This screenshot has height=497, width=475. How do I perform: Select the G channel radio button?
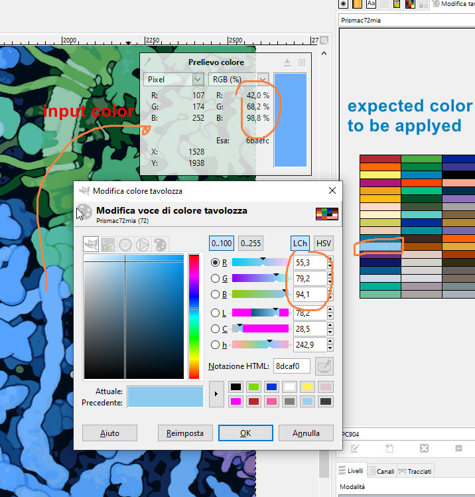(x=214, y=278)
